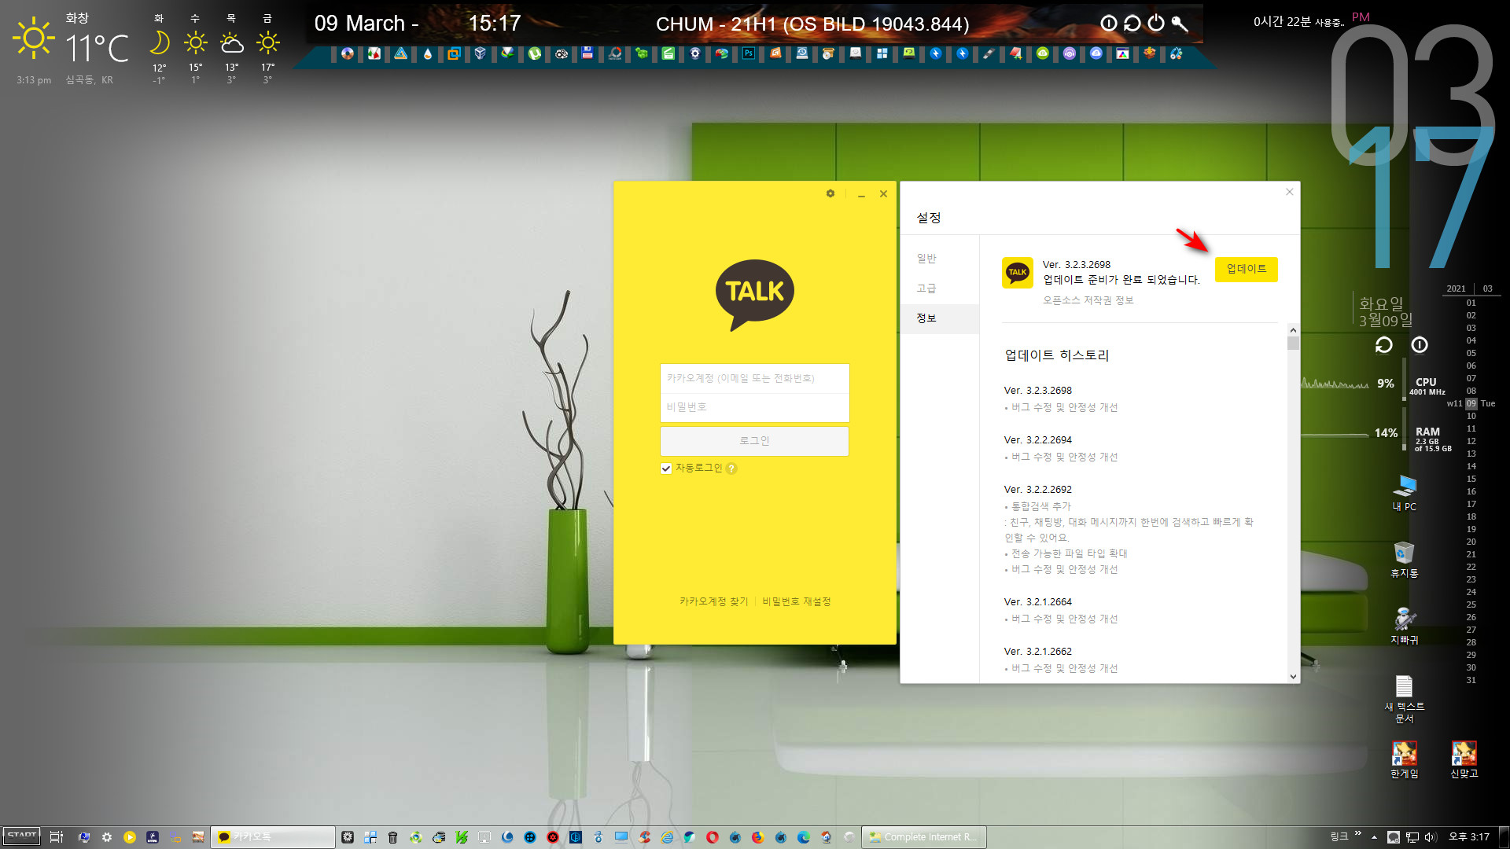Viewport: 1510px width, 849px height.
Task: Click the wrench tool icon in top bar
Action: click(x=1179, y=24)
